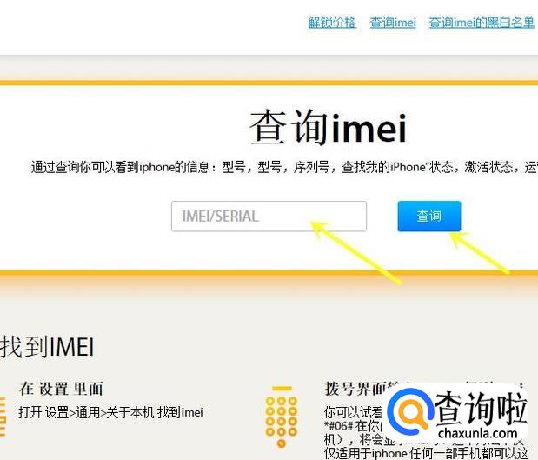This screenshot has width=538, height=460.
Task: Click the 打开 设置>通用>关于本机 找到imei text
Action: click(111, 412)
